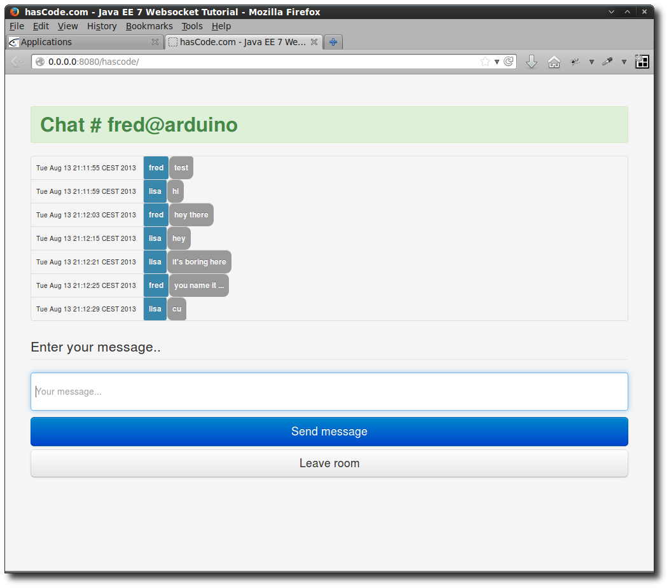Click the screengrab bug icon
This screenshot has width=669, height=588.
click(x=574, y=62)
